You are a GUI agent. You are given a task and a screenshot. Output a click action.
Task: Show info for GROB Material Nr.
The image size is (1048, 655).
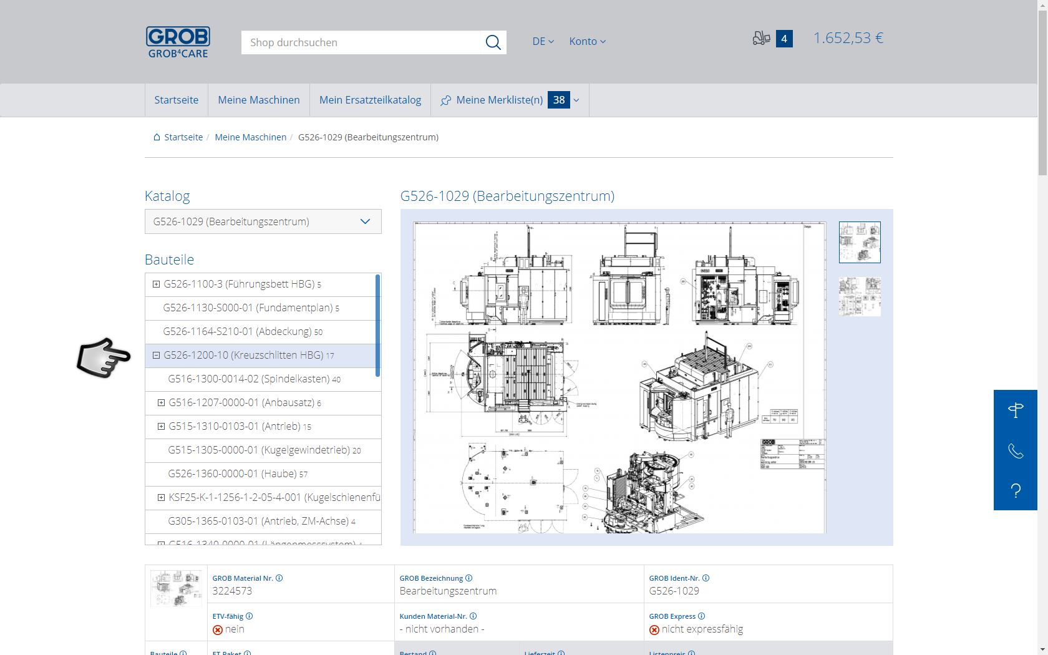click(x=279, y=578)
